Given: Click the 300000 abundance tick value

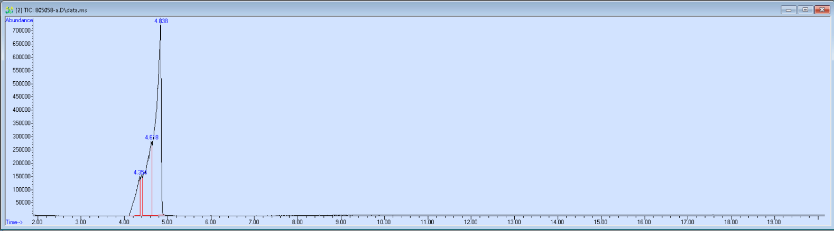Looking at the screenshot, I should 21,137.
